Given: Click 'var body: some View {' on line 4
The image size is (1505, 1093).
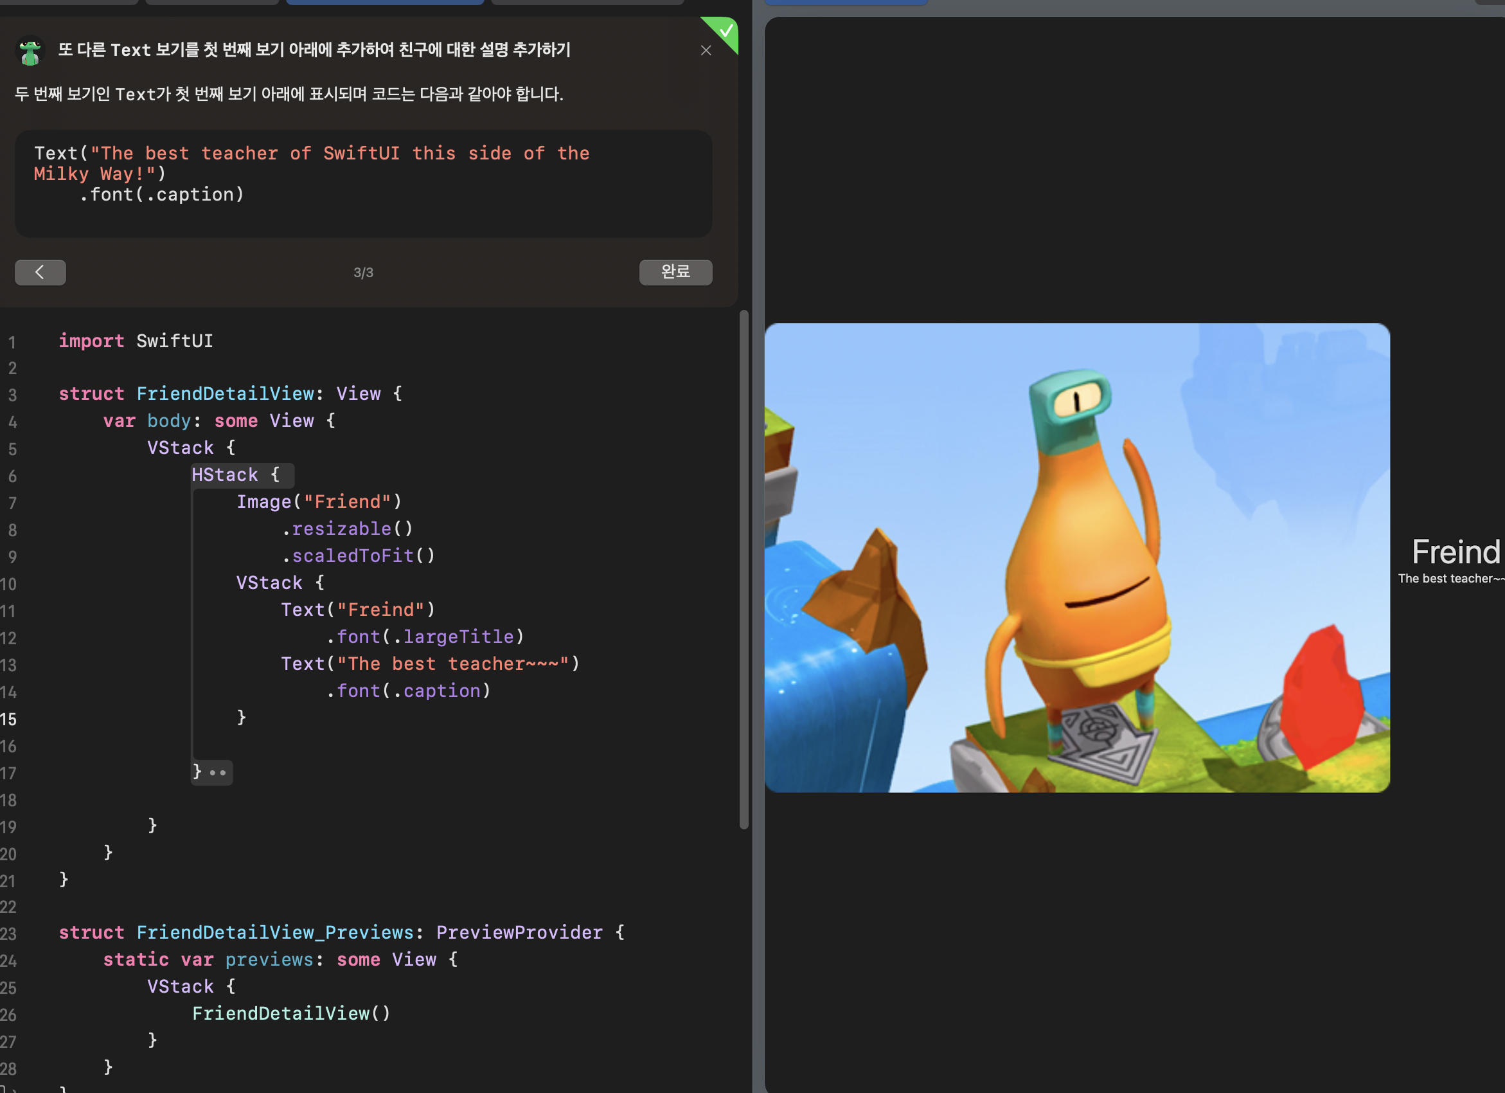Looking at the screenshot, I should pos(220,421).
